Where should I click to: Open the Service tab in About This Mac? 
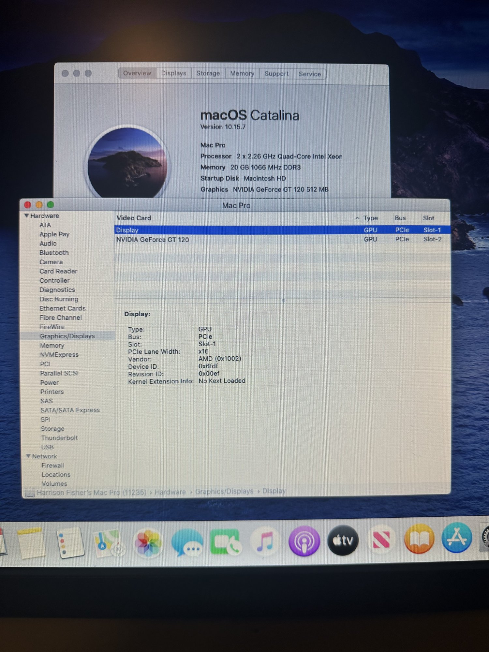tap(310, 74)
